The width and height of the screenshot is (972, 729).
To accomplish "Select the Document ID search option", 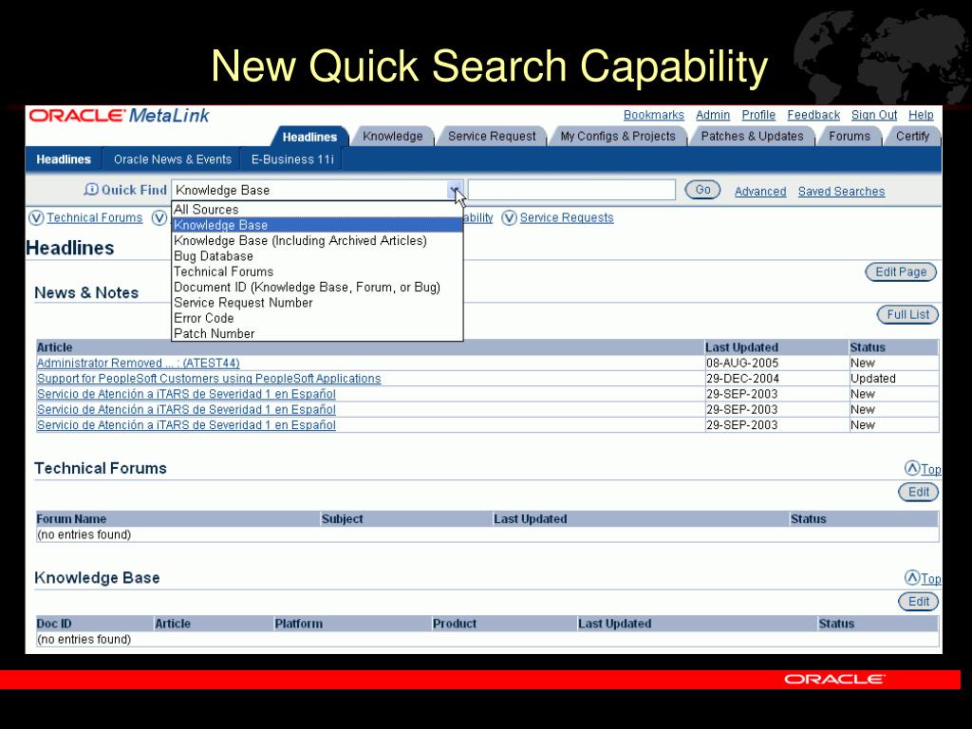I will coord(317,287).
